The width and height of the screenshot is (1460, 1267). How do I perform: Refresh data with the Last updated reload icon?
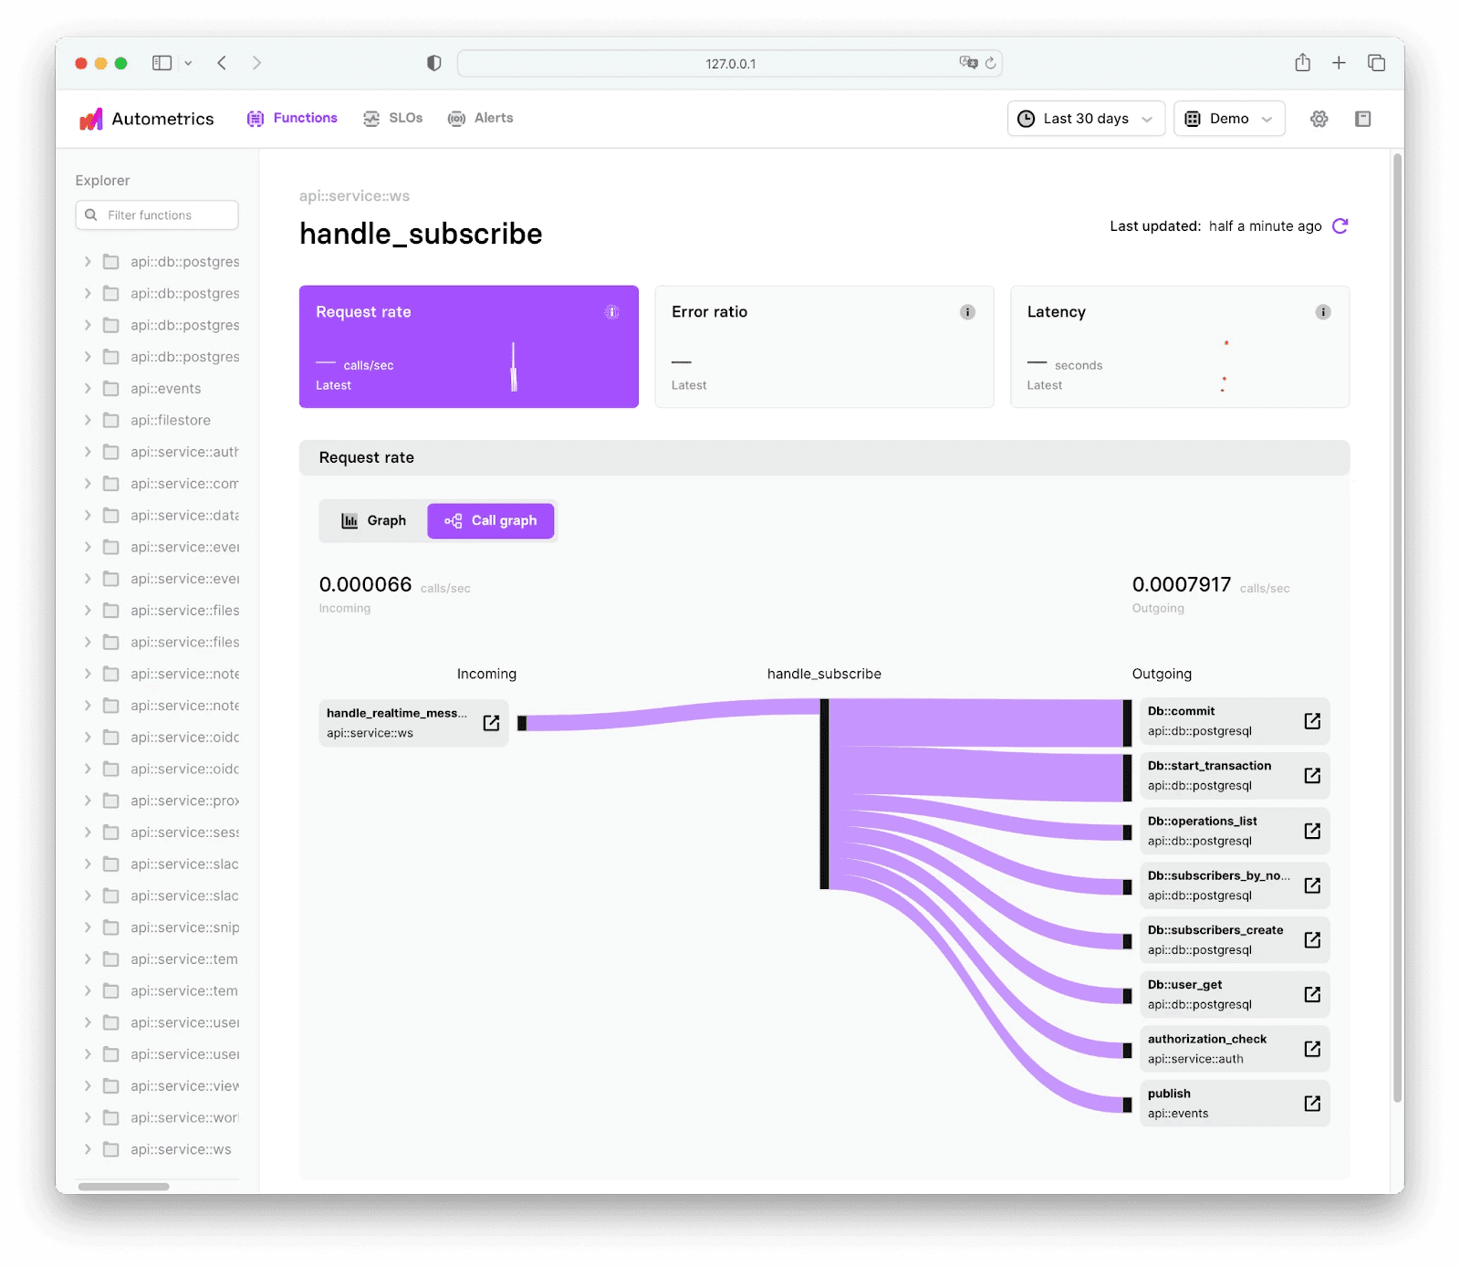(x=1340, y=225)
